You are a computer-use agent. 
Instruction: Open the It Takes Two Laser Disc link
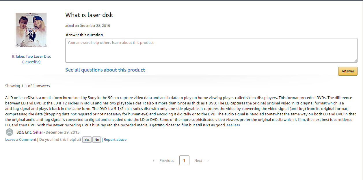(x=31, y=59)
